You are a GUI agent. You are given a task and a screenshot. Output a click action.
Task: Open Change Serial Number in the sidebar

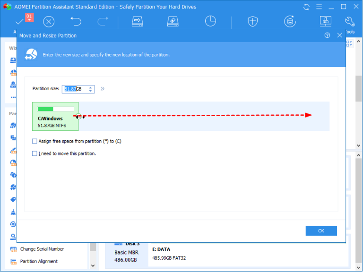click(42, 249)
